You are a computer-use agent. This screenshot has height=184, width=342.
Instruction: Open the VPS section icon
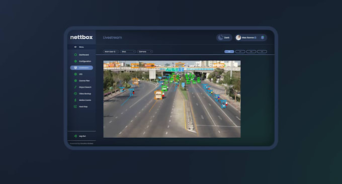pyautogui.click(x=75, y=74)
